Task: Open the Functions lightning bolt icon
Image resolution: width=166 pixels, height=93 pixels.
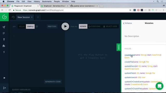Action: [4, 52]
